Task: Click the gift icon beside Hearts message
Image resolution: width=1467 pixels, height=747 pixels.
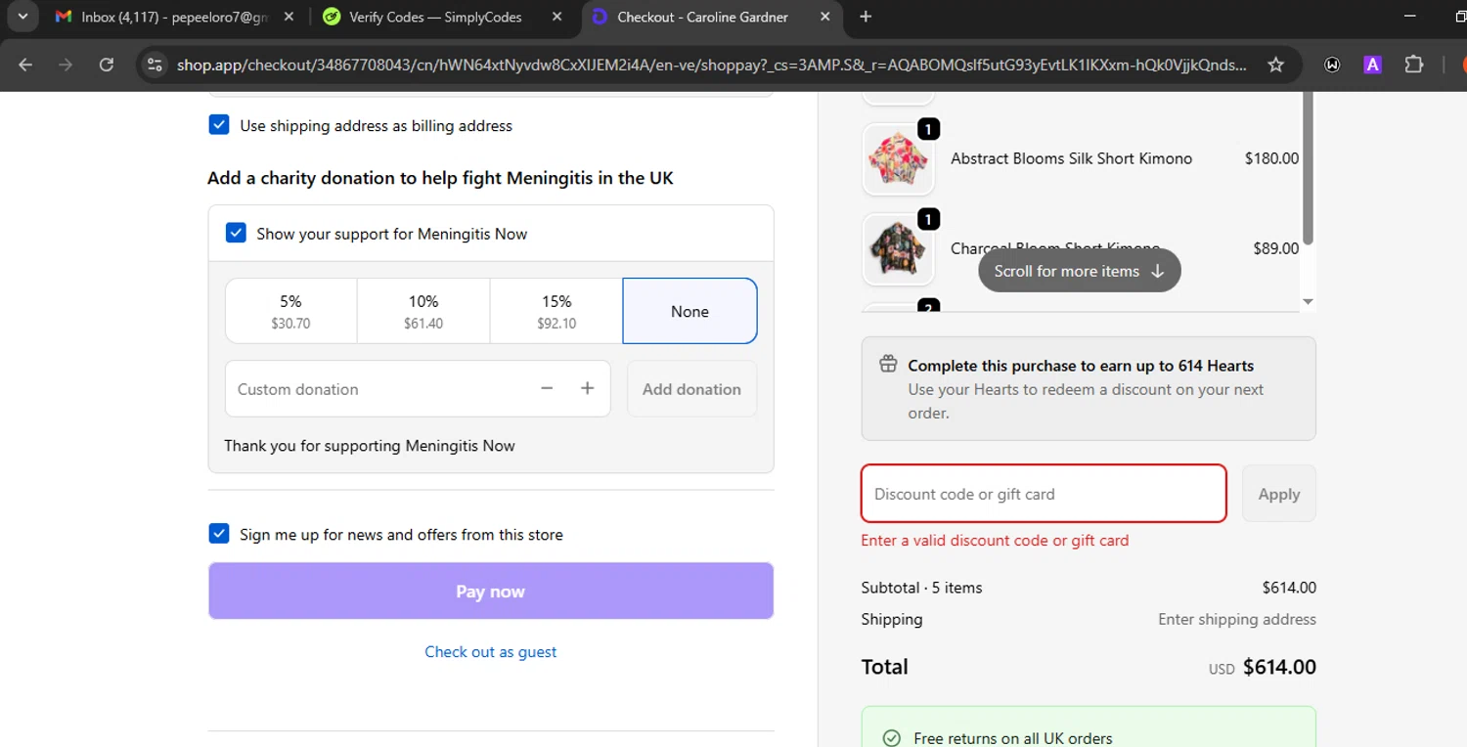Action: coord(888,365)
